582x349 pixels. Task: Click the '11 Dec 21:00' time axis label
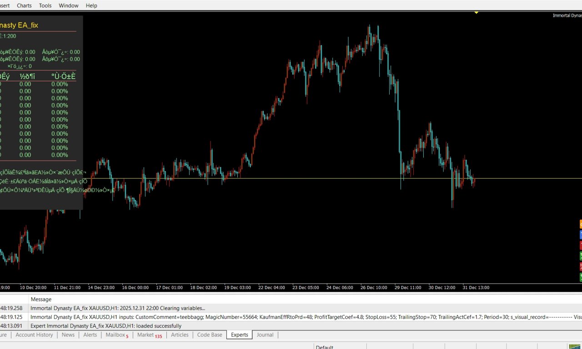[67, 288]
